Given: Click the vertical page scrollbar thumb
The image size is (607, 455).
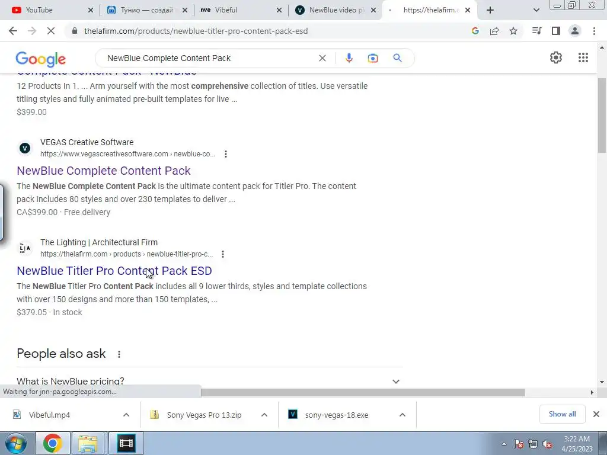Looking at the screenshot, I should [x=602, y=116].
